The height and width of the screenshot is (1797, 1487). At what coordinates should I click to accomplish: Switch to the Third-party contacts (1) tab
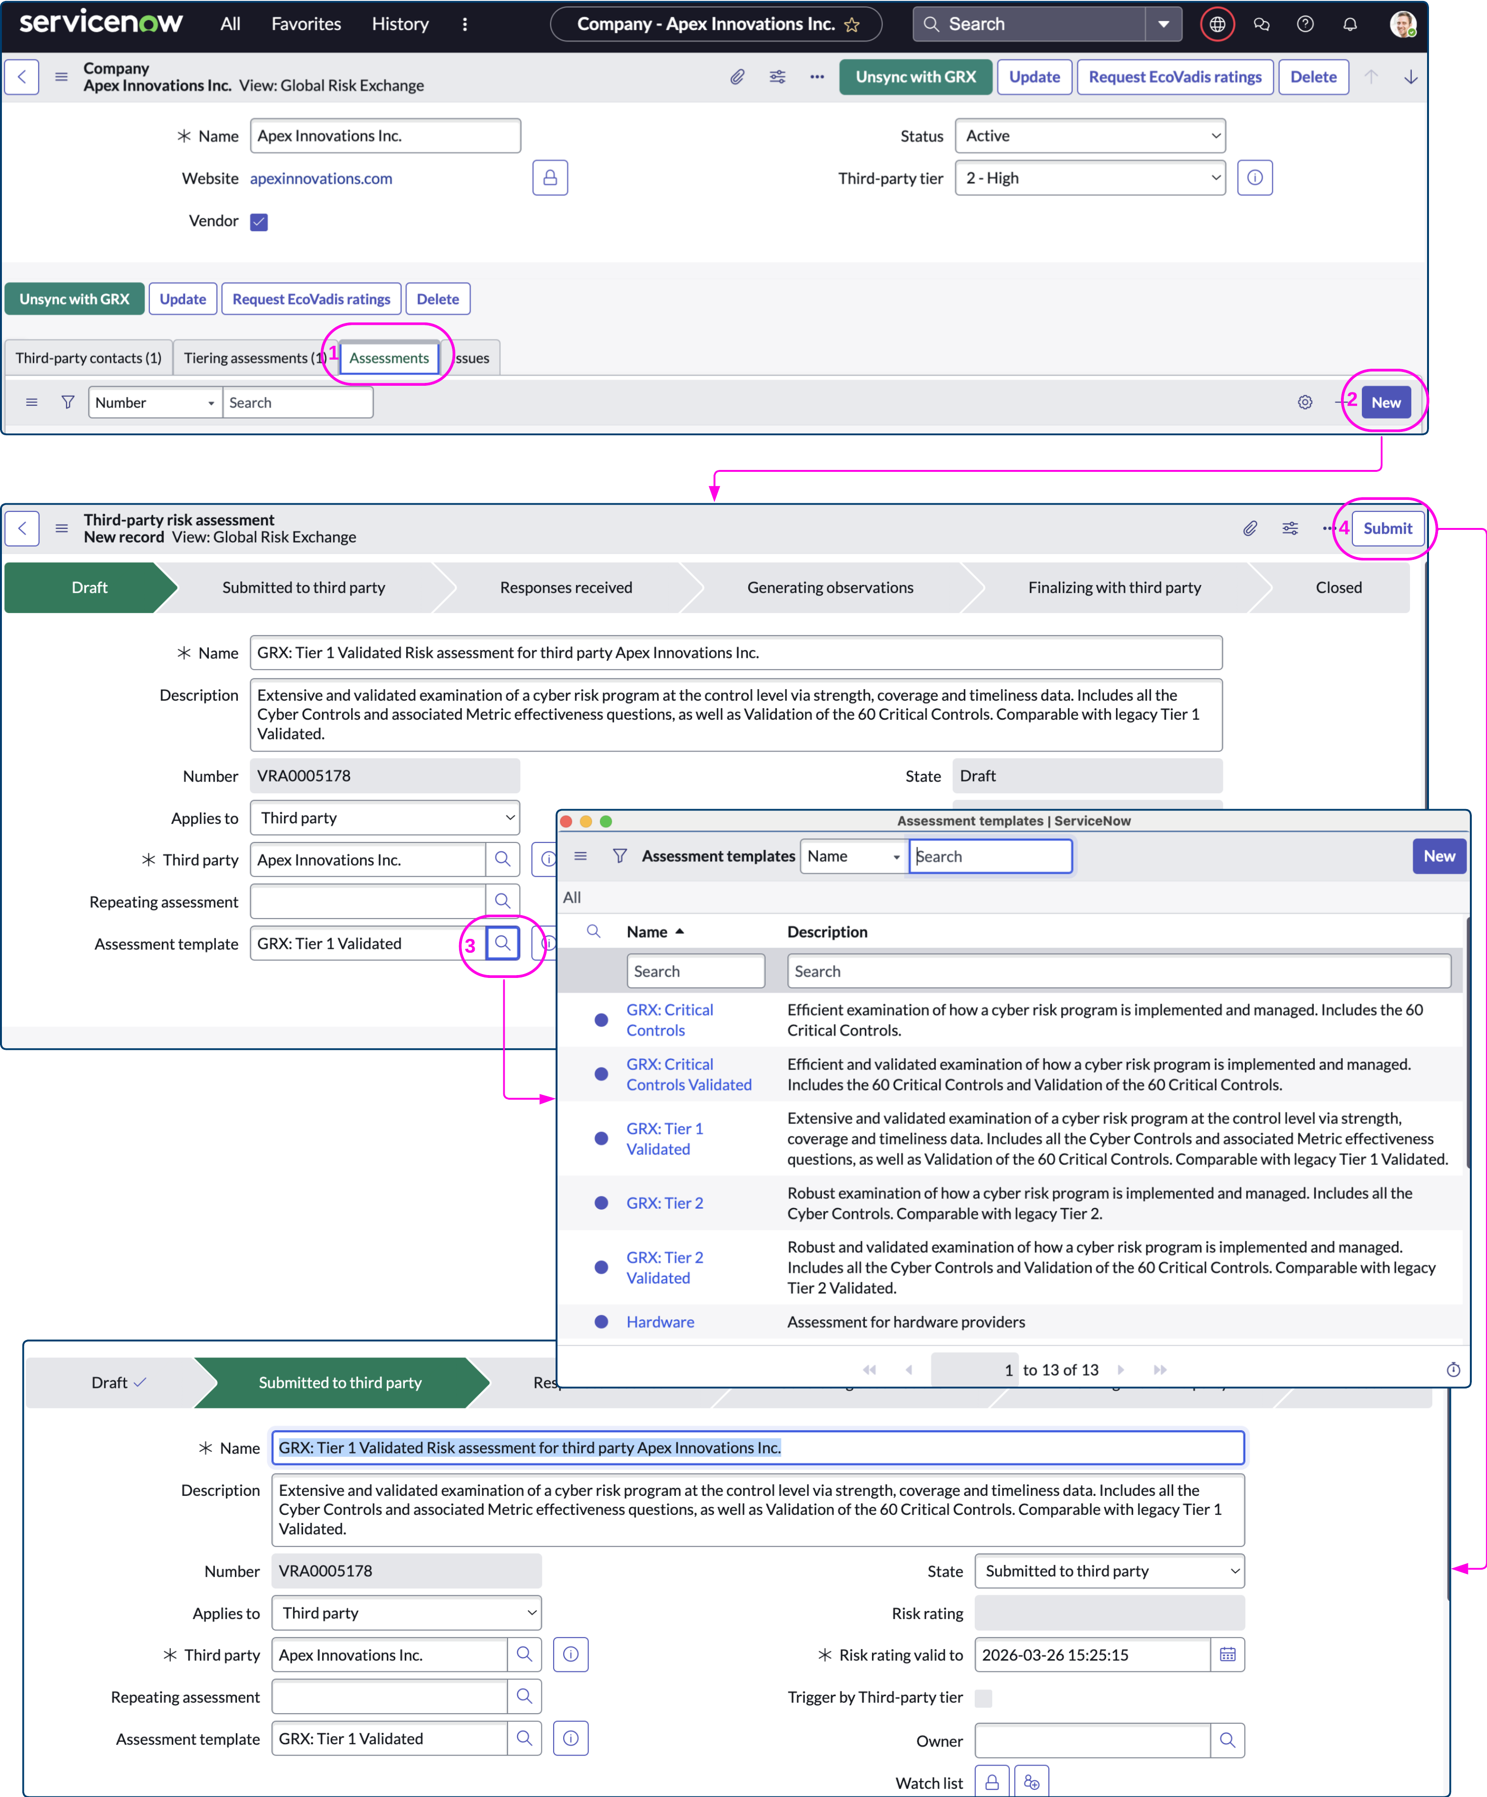coord(88,358)
